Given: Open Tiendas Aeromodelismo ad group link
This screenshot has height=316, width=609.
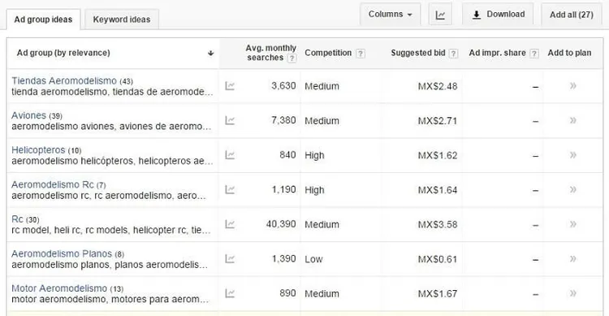Looking at the screenshot, I should pos(64,81).
